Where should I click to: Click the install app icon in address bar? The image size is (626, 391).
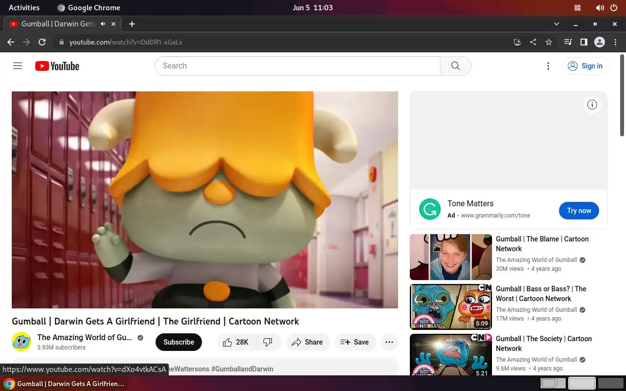(517, 42)
